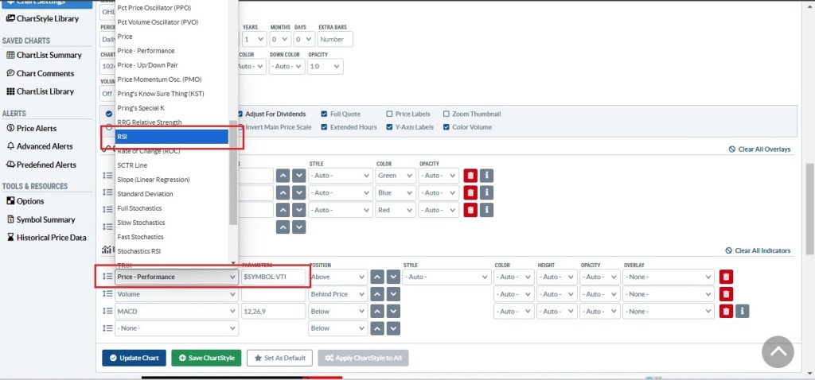Image resolution: width=815 pixels, height=380 pixels.
Task: Delete the MACD indicator using trash icon
Action: [x=726, y=311]
